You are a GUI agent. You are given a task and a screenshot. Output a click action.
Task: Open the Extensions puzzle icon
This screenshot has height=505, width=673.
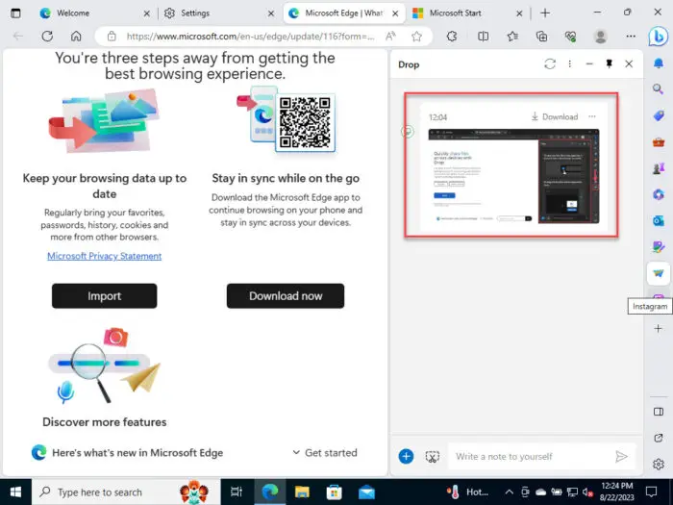(x=452, y=37)
